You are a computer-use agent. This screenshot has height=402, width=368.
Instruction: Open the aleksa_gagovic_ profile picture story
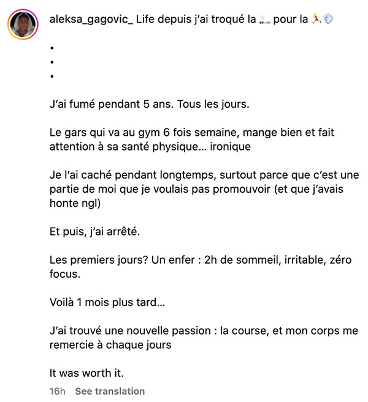23,24
